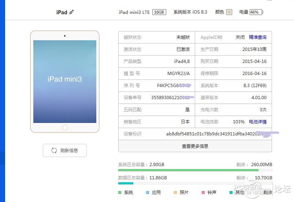Click activation status value 已激活
Image resolution: width=294 pixels, height=202 pixels.
click(183, 49)
